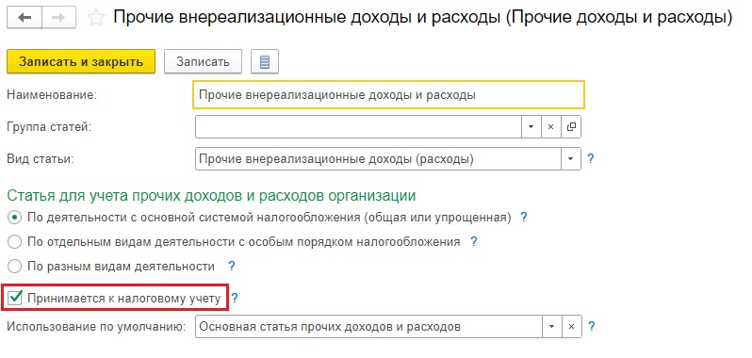This screenshot has width=752, height=358.
Task: Click the Наименование: label
Action: click(x=52, y=95)
